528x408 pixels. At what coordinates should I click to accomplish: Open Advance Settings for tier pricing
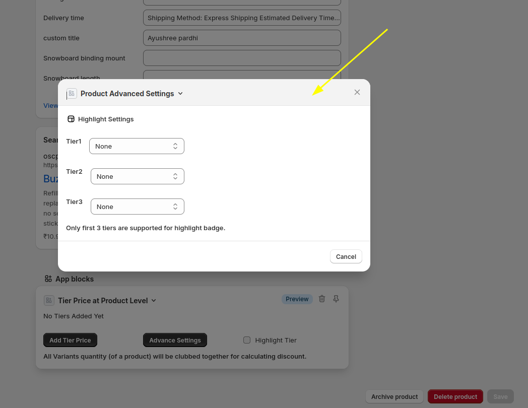tap(175, 340)
